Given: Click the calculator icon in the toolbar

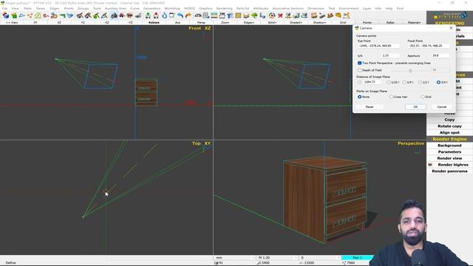Looking at the screenshot, I should pos(206,16).
